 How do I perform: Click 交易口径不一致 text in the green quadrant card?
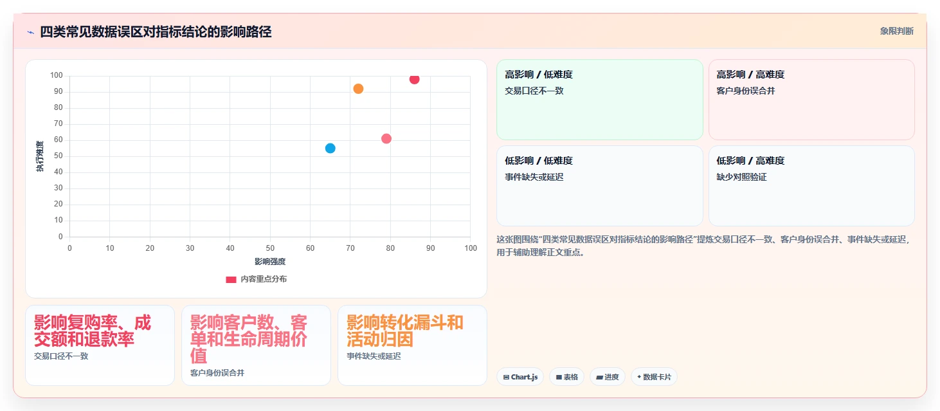pos(534,91)
